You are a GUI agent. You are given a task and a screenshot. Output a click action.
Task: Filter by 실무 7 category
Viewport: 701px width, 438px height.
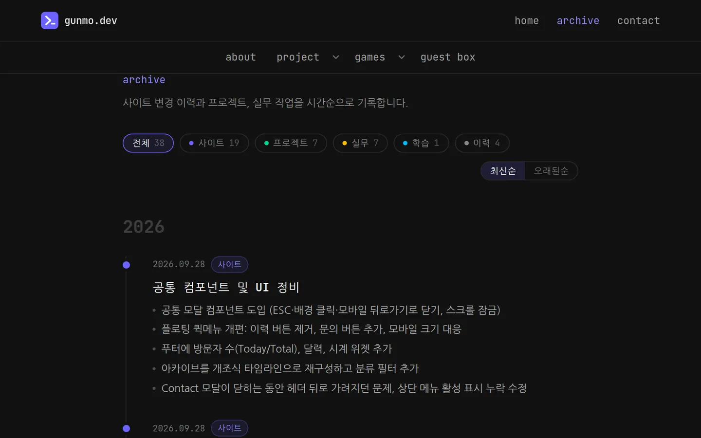click(360, 143)
